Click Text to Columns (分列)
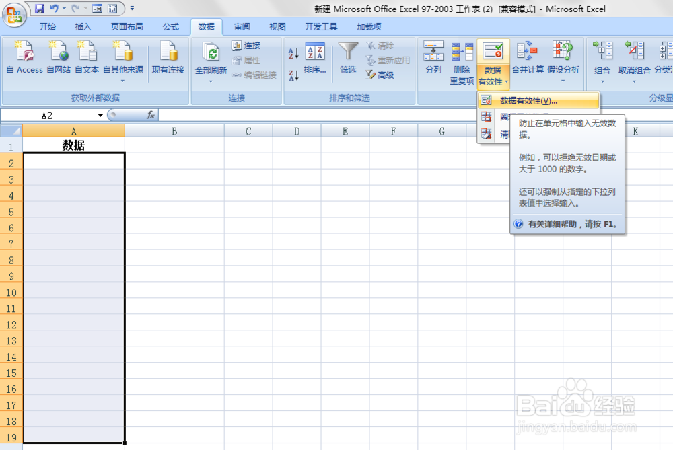 point(433,58)
